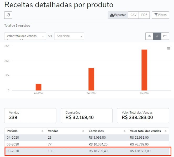The width and height of the screenshot is (174, 157).
Task: Click the Valor Total das Vendas summary card
Action: [143, 116]
